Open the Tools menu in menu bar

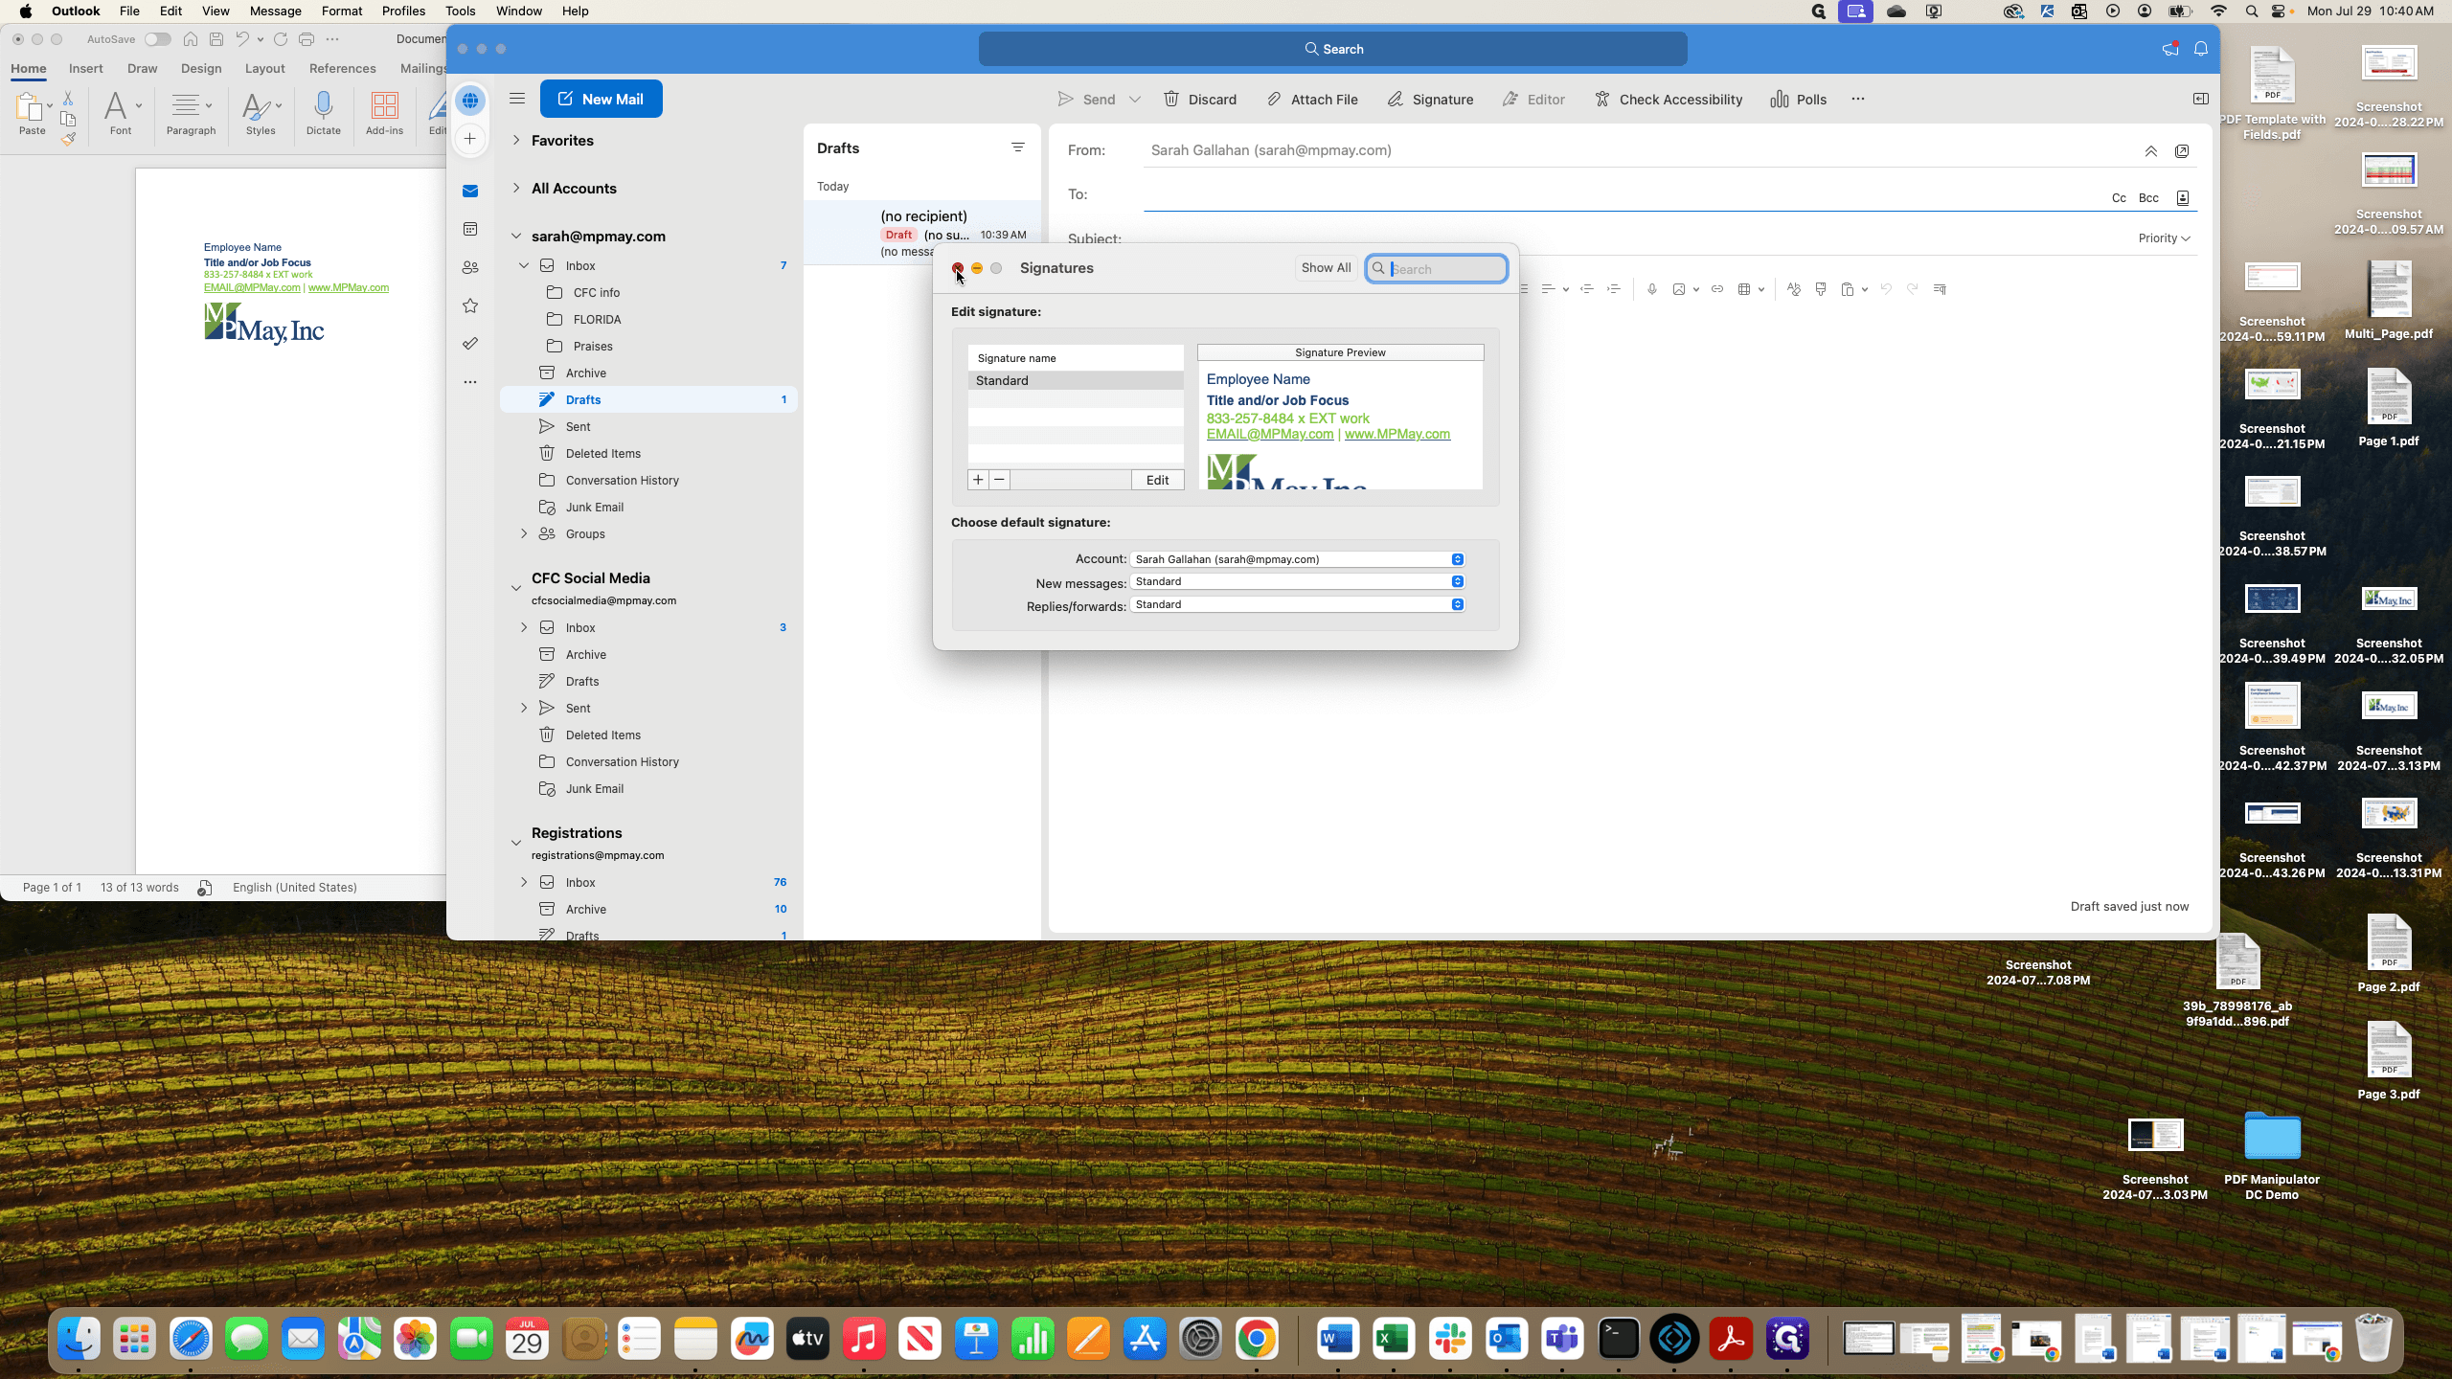tap(460, 11)
